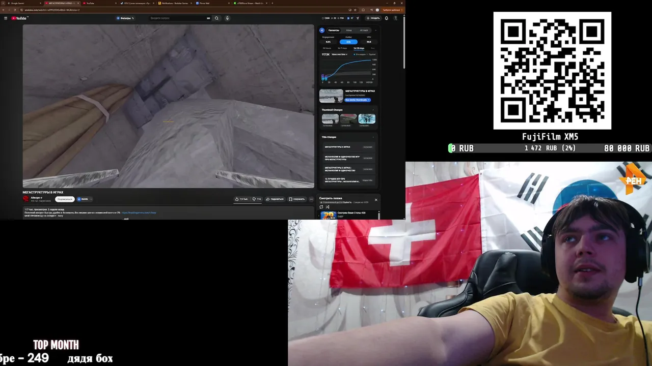Click the current video thumbnail in panel
652x366 pixels.
click(x=331, y=96)
